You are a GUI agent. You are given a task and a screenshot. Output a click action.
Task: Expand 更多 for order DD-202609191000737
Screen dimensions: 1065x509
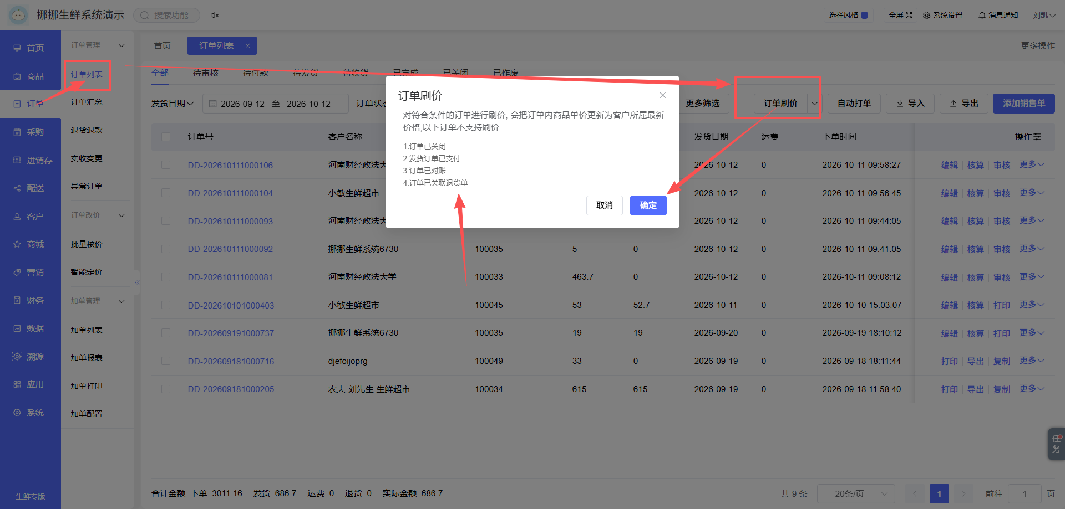point(1032,333)
